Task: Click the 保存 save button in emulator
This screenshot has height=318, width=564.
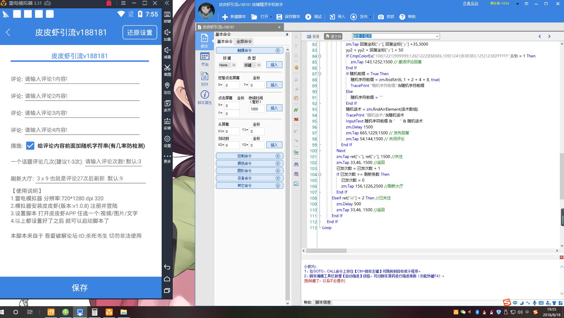Action: (x=80, y=288)
